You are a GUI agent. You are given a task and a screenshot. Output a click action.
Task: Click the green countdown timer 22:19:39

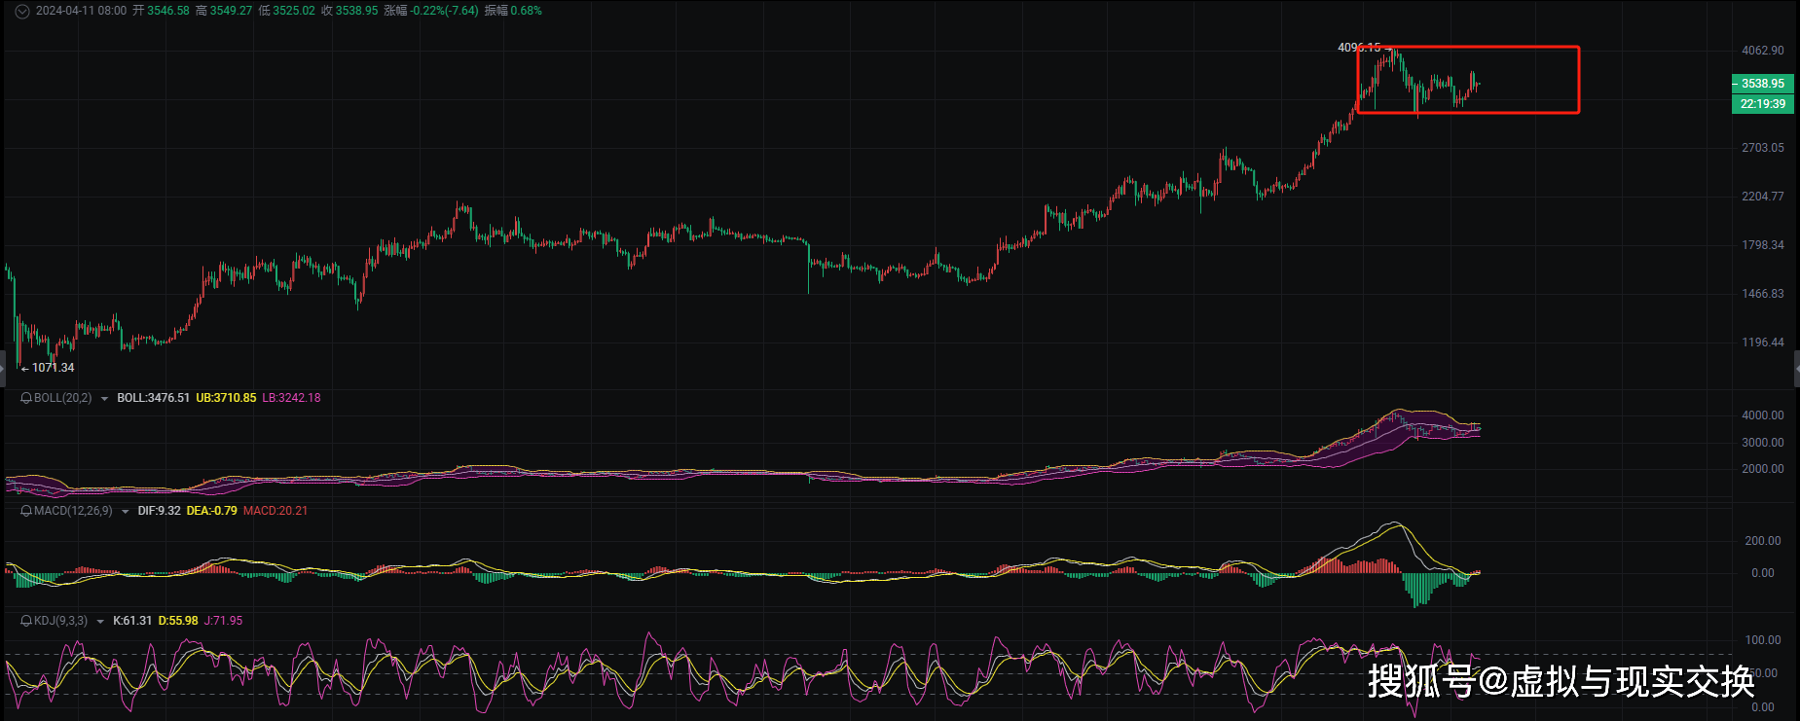tap(1762, 104)
